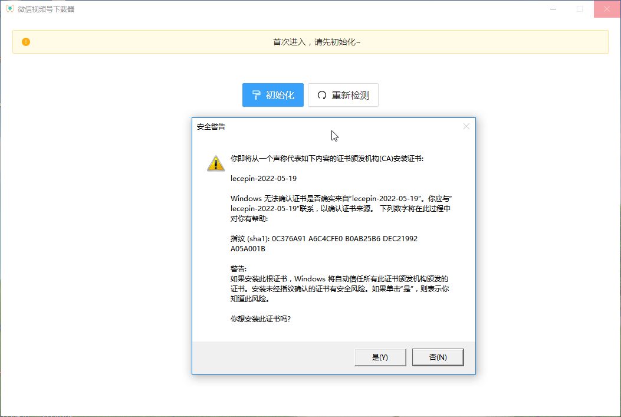Click the 警告: label in the dialog
Viewport: 621px width, 417px height.
[x=238, y=268]
